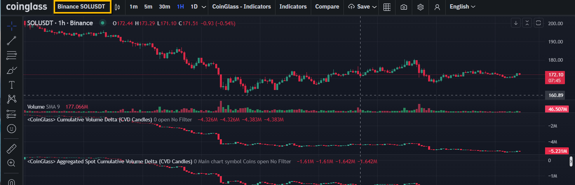The width and height of the screenshot is (575, 185).
Task: Click the crosshair price label 160.89
Action: tap(554, 95)
